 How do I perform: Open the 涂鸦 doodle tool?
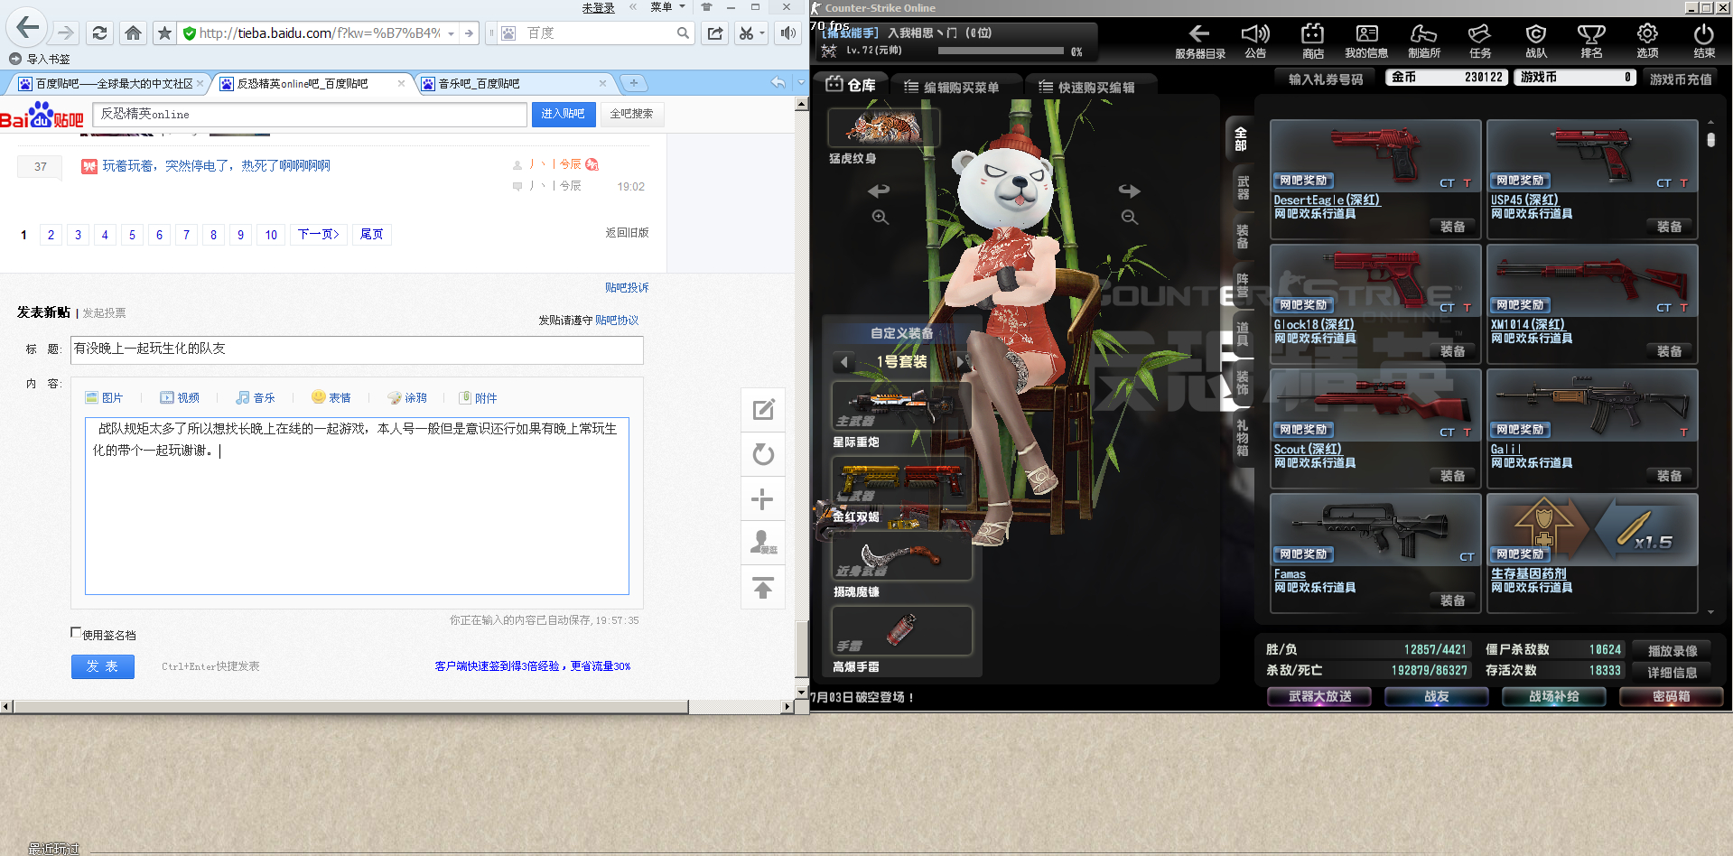407,398
